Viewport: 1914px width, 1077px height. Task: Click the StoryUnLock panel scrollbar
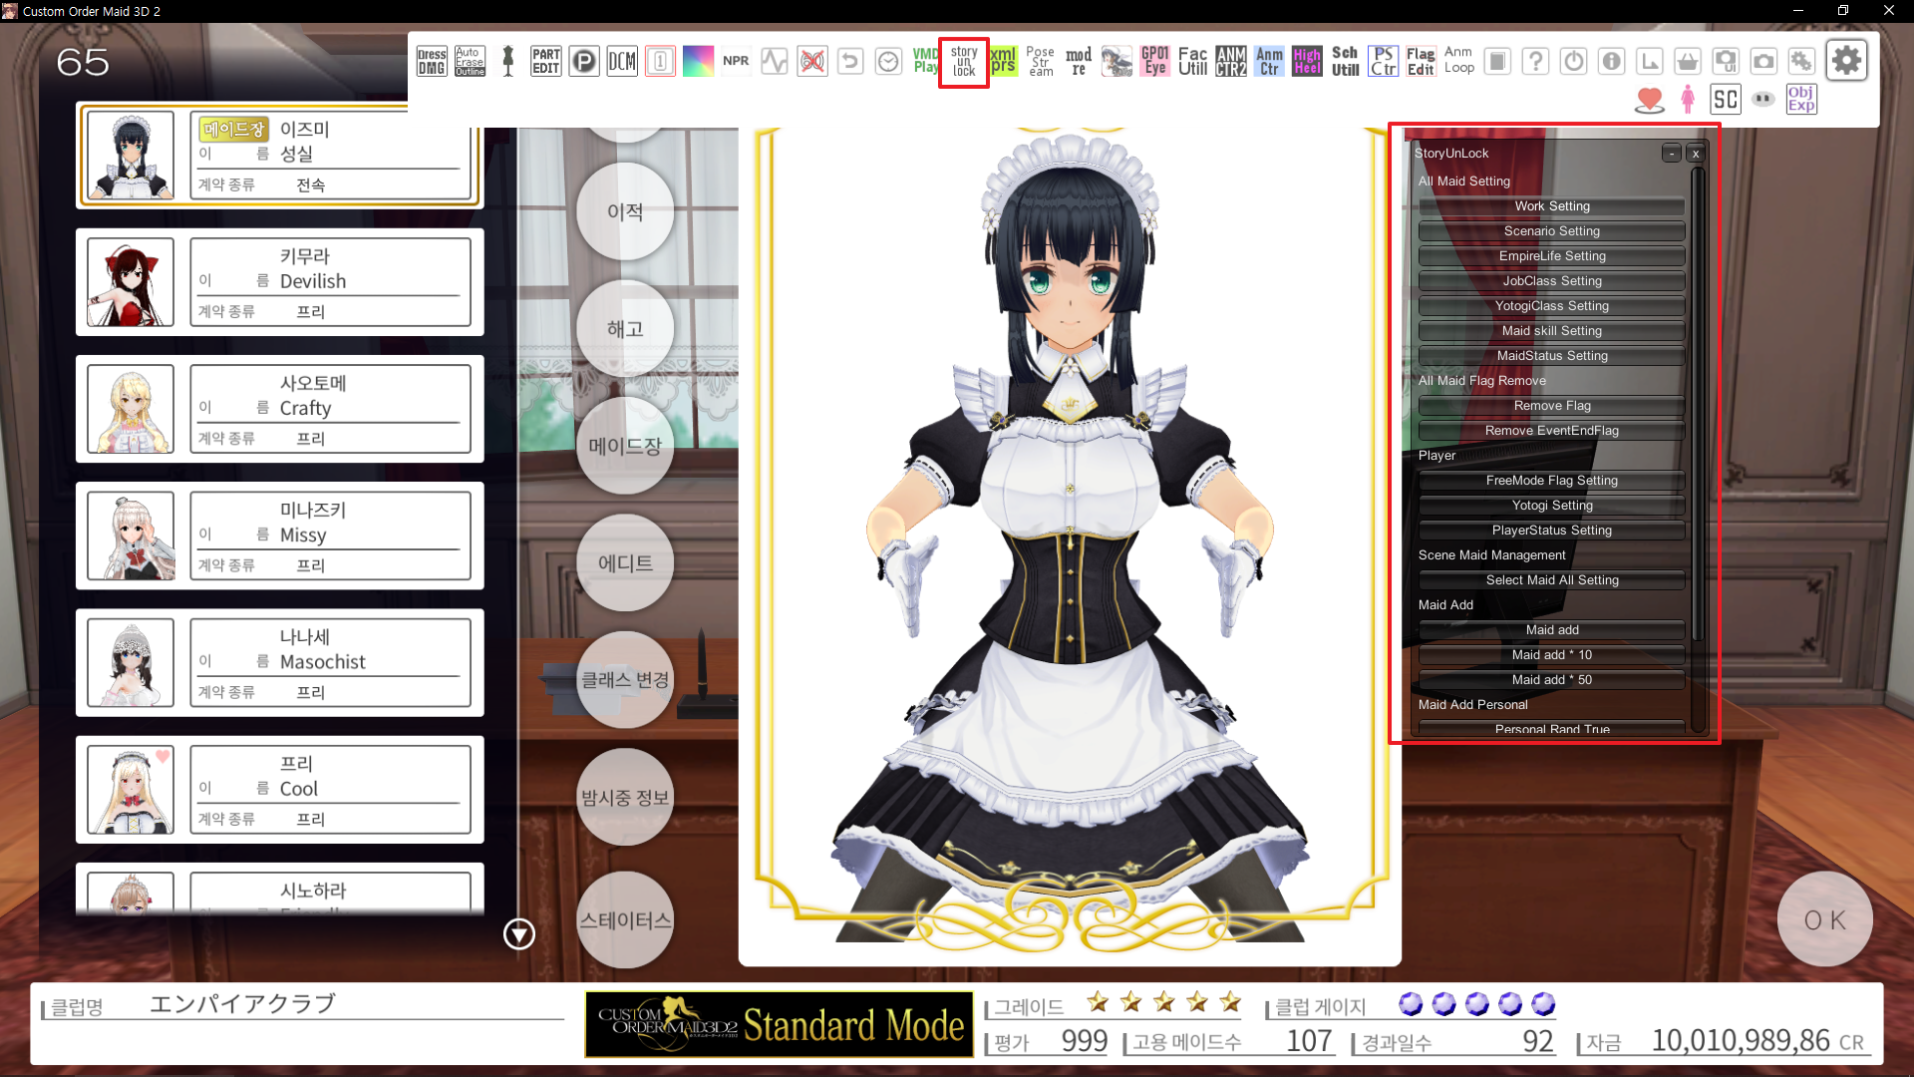point(1698,399)
